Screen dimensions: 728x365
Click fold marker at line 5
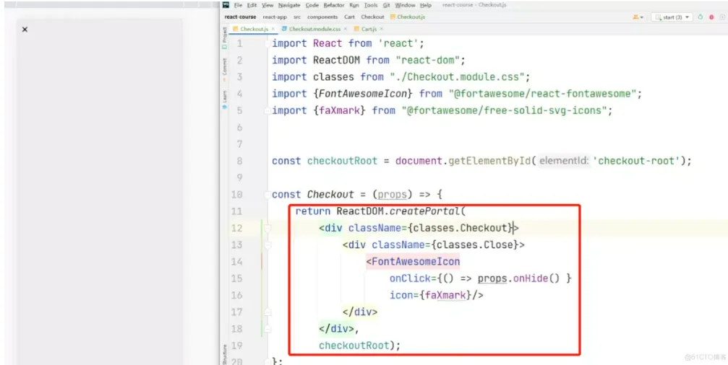268,110
